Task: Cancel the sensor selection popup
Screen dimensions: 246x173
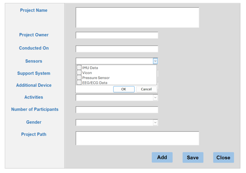Action: 146,89
